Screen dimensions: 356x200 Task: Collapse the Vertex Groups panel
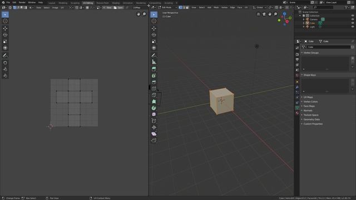point(311,53)
